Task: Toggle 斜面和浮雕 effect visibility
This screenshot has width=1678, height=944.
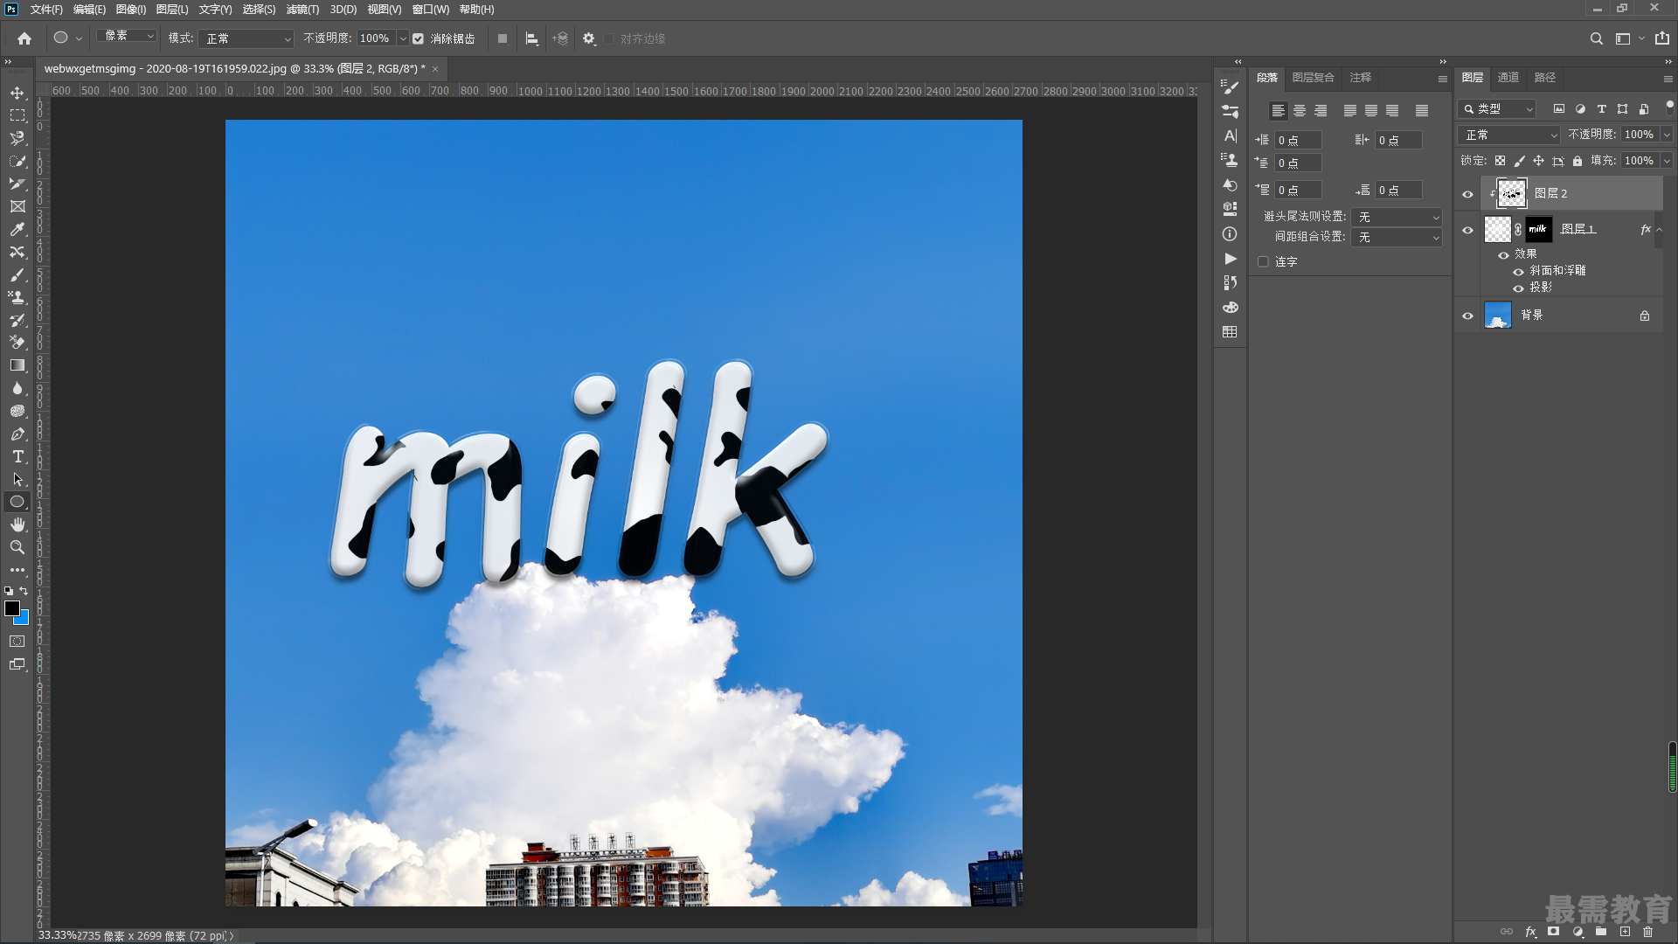Action: click(x=1518, y=272)
